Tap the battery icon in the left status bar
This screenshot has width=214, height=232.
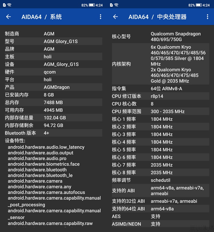(x=92, y=5)
